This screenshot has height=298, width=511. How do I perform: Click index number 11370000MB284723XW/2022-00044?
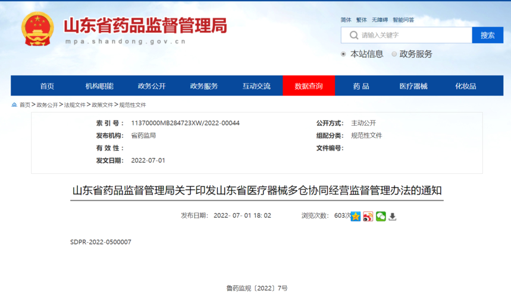click(x=185, y=123)
